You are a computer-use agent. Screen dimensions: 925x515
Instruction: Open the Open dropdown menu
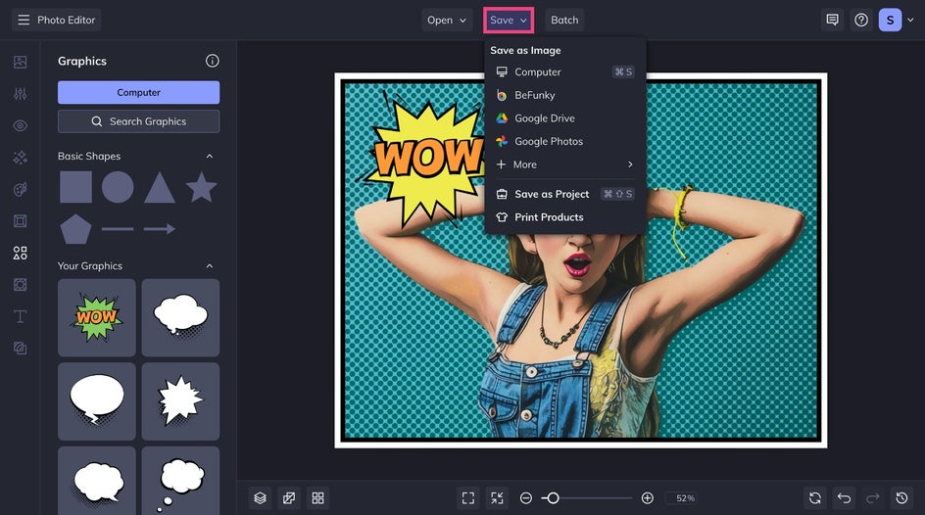447,20
